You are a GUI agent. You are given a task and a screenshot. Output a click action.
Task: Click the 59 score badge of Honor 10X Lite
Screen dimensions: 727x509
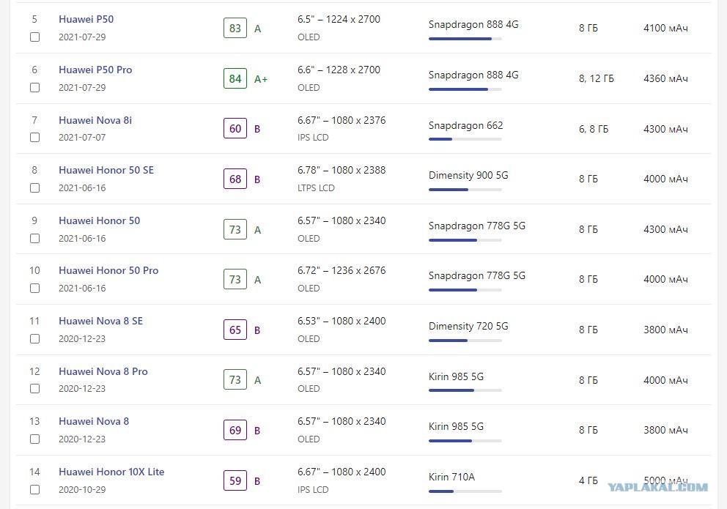pyautogui.click(x=235, y=480)
